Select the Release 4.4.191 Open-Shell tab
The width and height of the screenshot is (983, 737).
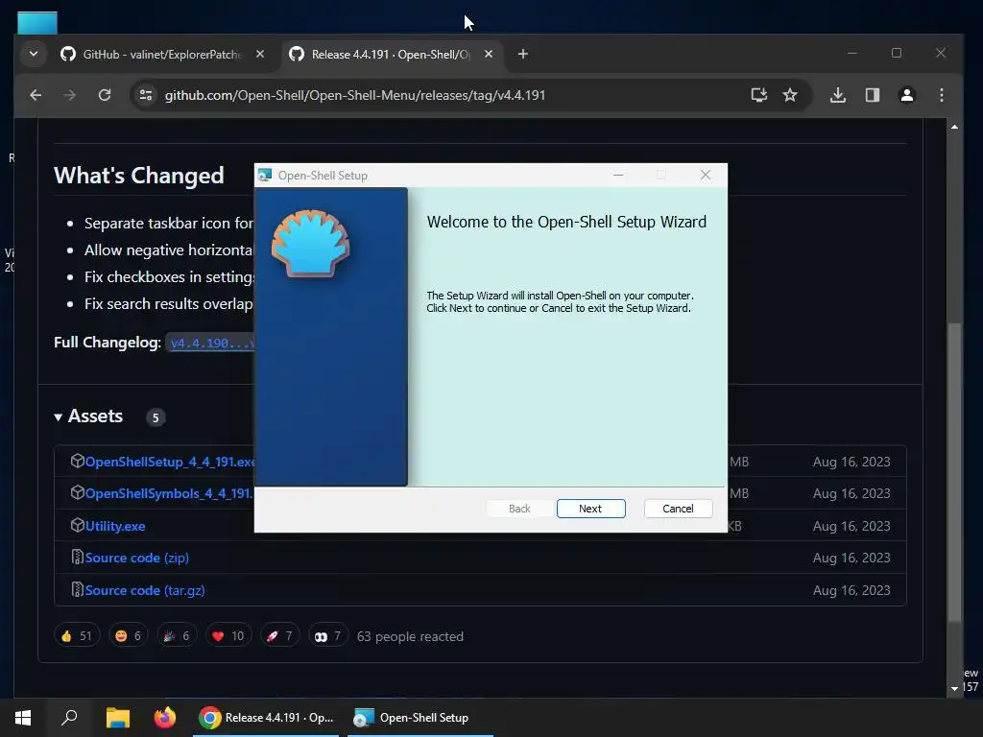tap(390, 55)
